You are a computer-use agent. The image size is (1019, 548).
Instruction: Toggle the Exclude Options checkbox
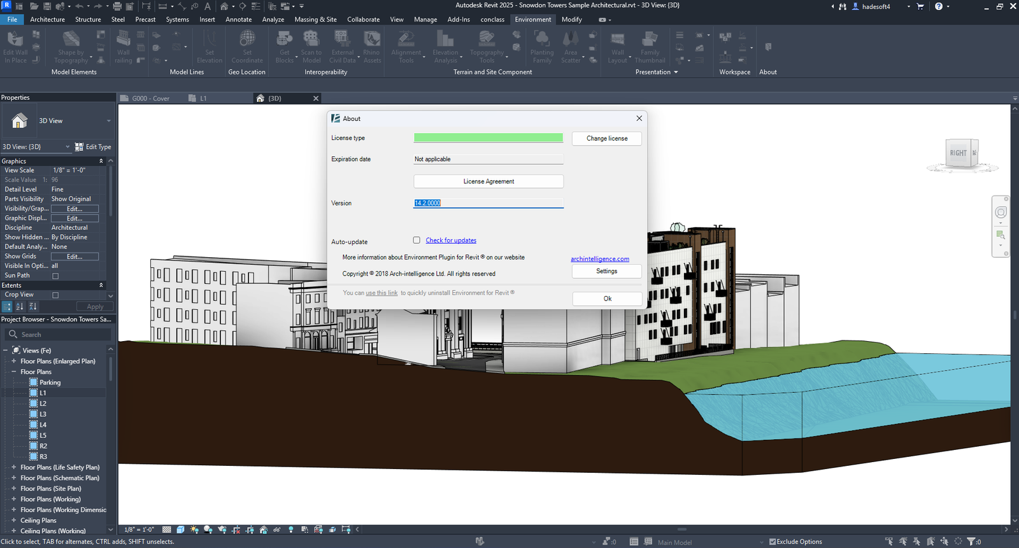pyautogui.click(x=773, y=542)
